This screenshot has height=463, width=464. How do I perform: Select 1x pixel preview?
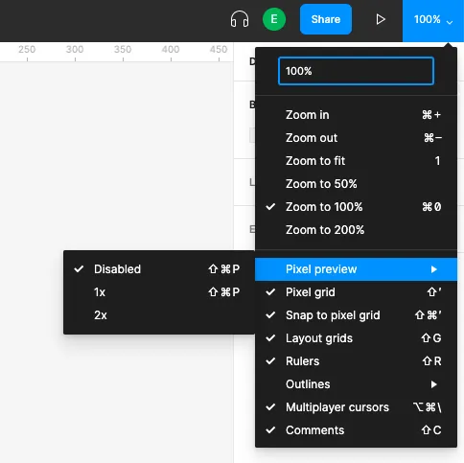159,292
